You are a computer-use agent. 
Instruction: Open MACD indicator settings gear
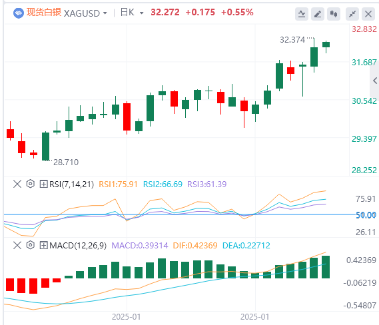[x=31, y=245]
